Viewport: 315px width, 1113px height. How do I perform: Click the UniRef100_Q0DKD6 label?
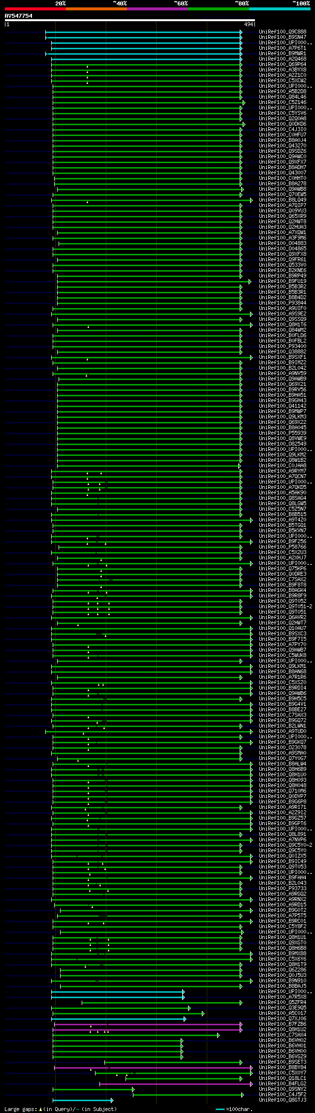[x=283, y=124]
